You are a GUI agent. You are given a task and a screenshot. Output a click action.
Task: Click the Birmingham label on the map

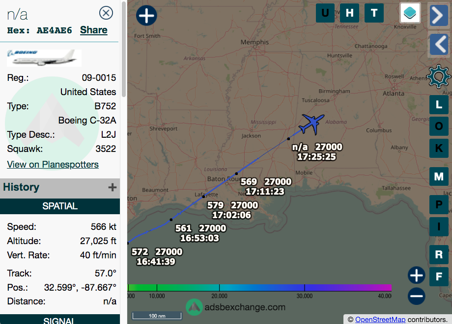click(334, 91)
